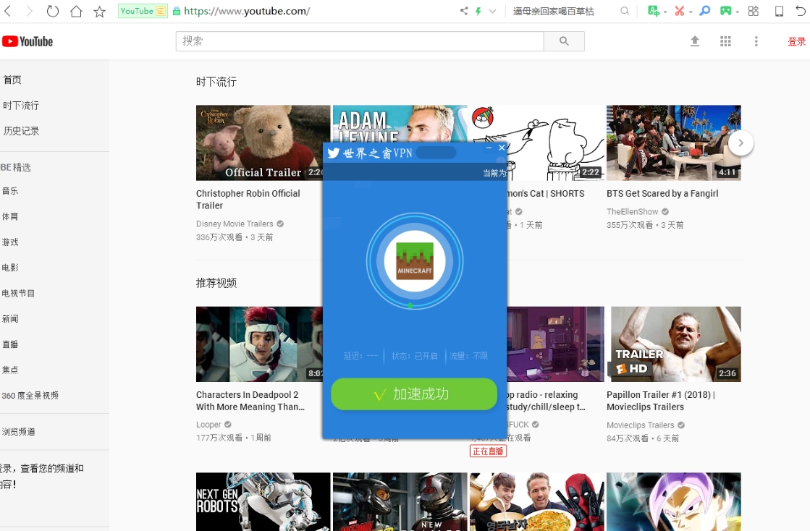Image resolution: width=810 pixels, height=531 pixels.
Task: Click the blue magnifier find icon
Action: click(704, 11)
